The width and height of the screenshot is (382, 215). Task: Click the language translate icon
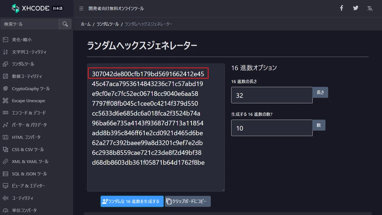tap(370, 9)
